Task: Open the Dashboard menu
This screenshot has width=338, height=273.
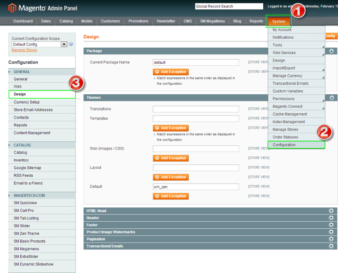Action: (x=23, y=21)
